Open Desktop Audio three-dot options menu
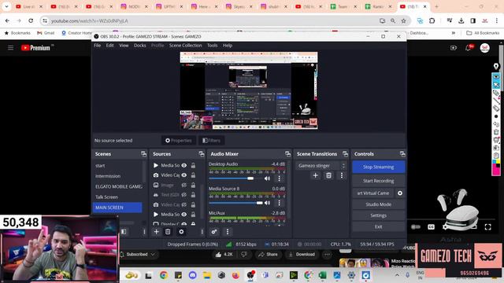Screen dimensions: 504x283 (x=279, y=178)
